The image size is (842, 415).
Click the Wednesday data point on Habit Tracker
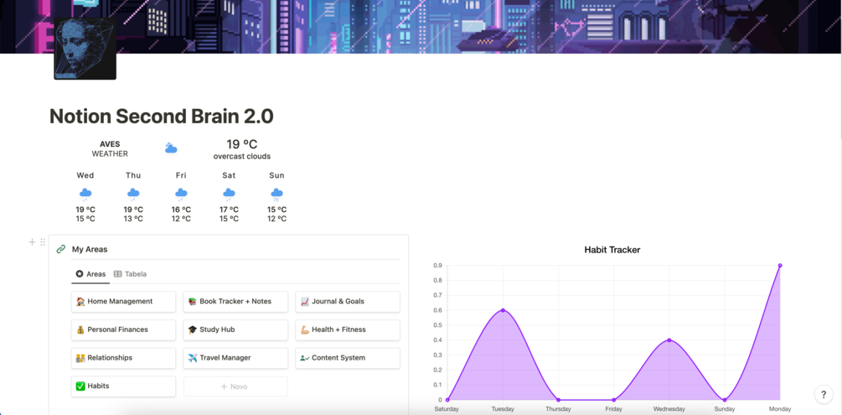click(x=669, y=340)
